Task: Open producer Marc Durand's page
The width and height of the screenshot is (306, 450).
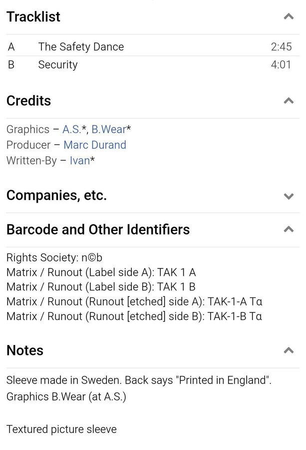Action: click(x=95, y=145)
